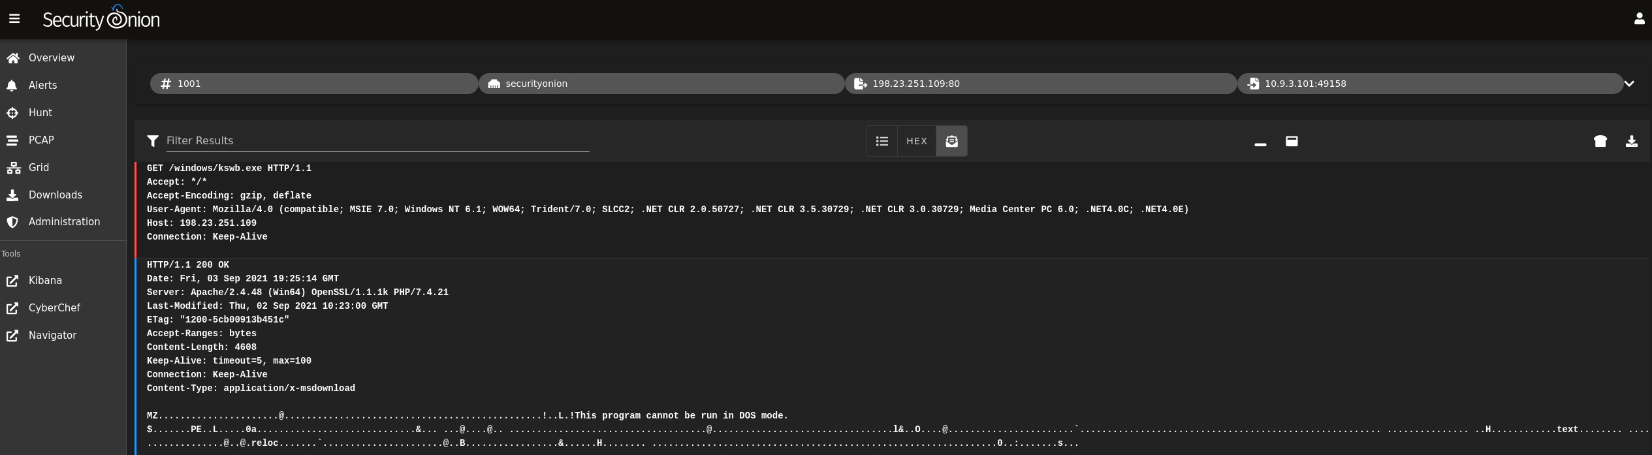Screen dimensions: 1652x455
Task: Click the Host: 198.23.251.109 line
Action: (x=202, y=223)
